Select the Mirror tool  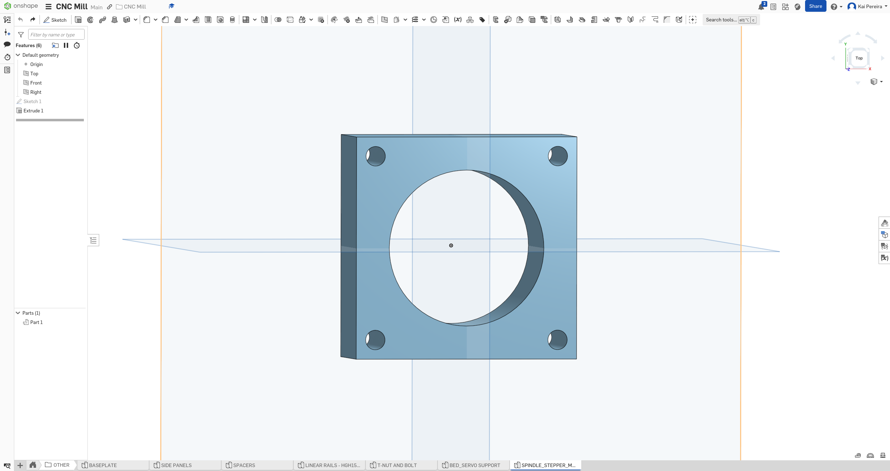(x=264, y=20)
